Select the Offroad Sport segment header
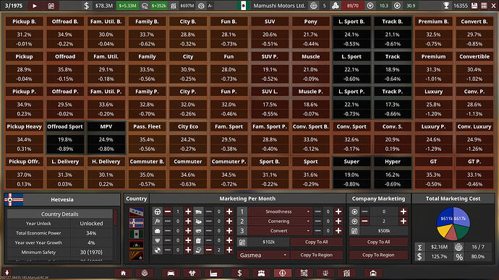 point(65,126)
